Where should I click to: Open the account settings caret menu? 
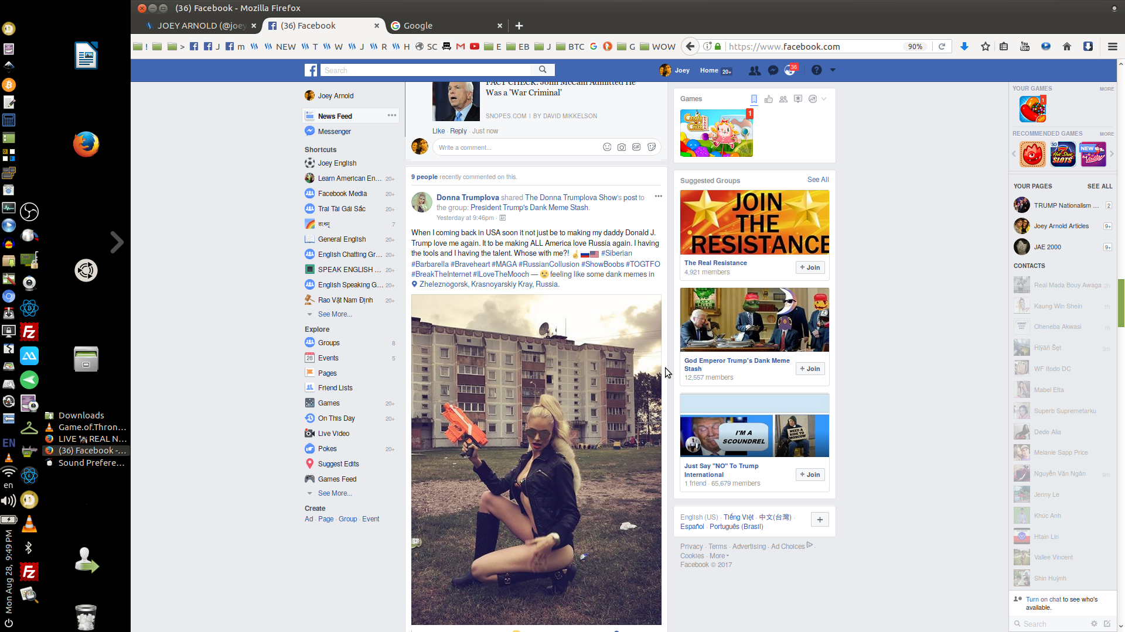[x=832, y=70]
